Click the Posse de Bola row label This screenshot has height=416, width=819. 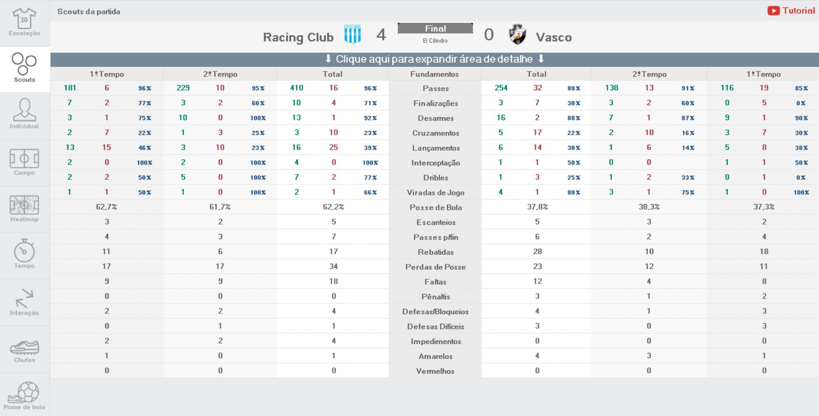pyautogui.click(x=435, y=207)
